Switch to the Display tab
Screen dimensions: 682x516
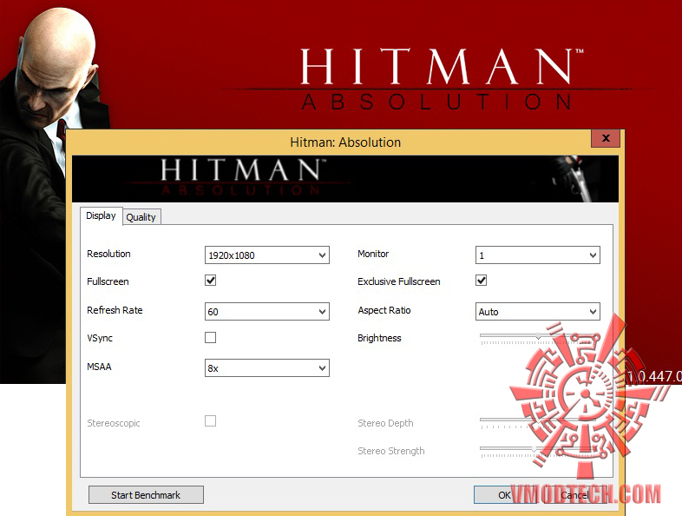tap(102, 216)
